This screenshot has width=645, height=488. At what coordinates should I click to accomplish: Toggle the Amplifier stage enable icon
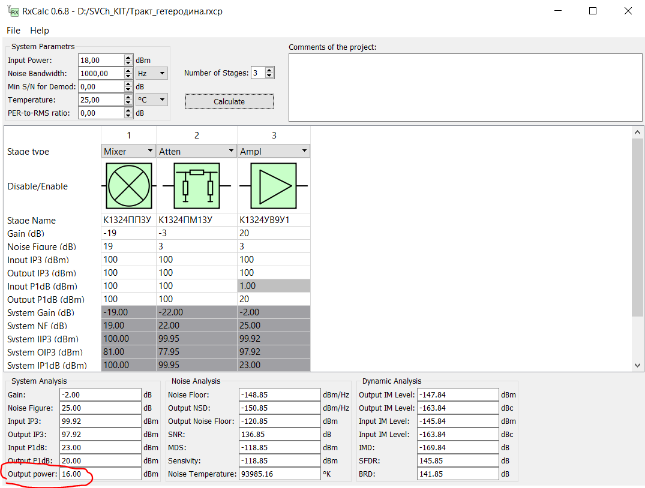pos(274,186)
